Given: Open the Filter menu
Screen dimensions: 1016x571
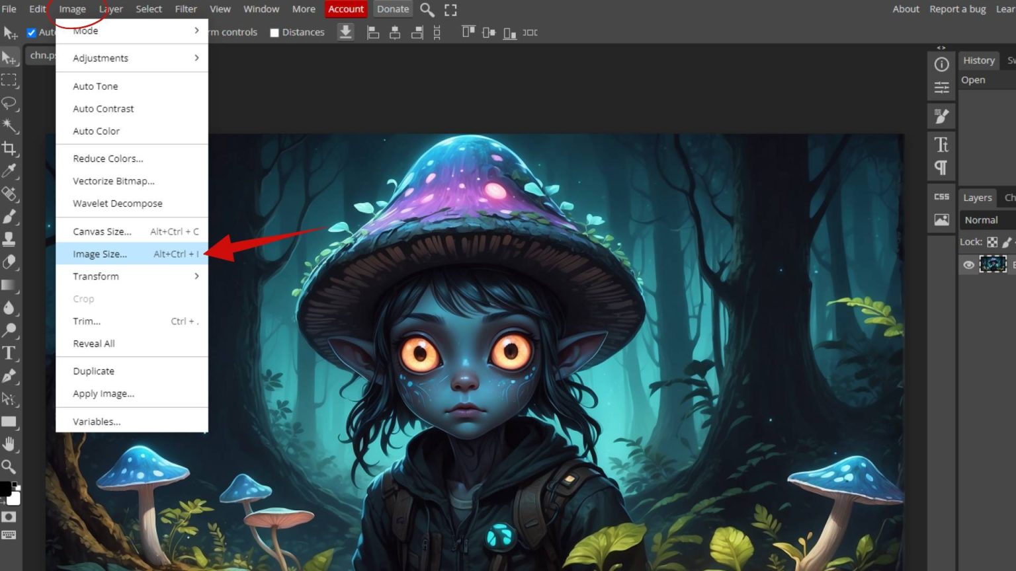Looking at the screenshot, I should point(186,9).
